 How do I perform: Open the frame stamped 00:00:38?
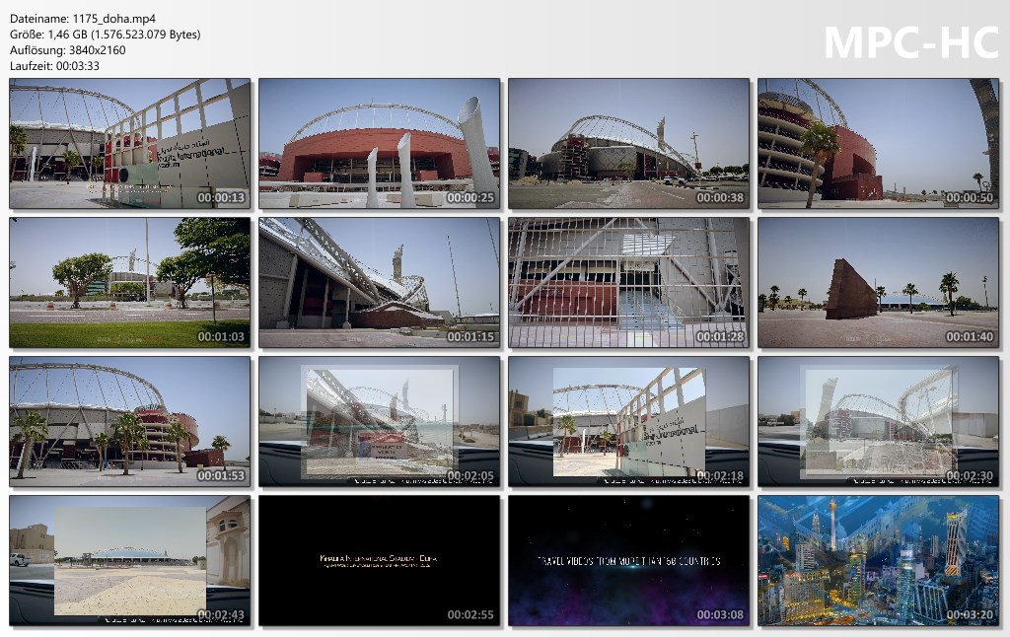tap(628, 144)
